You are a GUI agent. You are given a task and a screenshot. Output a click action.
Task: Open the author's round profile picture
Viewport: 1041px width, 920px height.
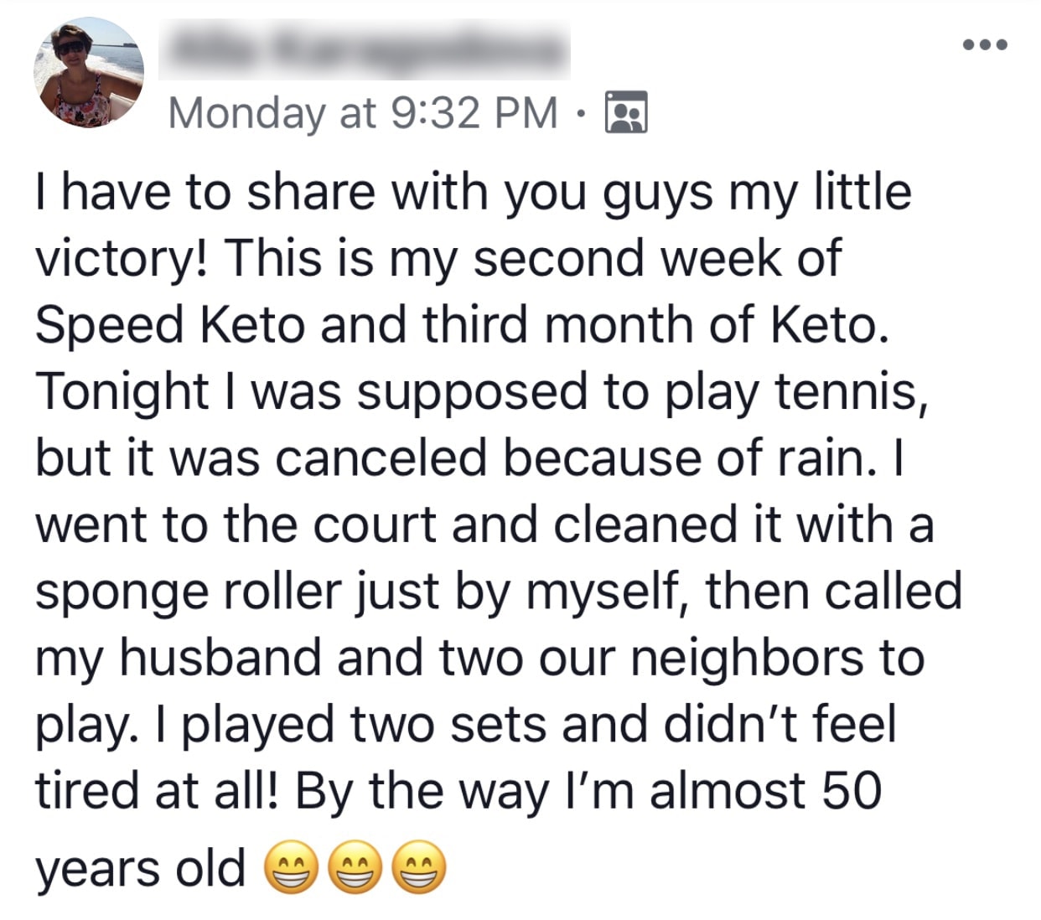[x=89, y=73]
